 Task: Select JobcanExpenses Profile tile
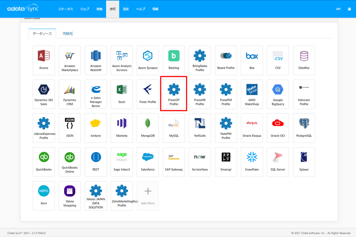click(x=44, y=128)
